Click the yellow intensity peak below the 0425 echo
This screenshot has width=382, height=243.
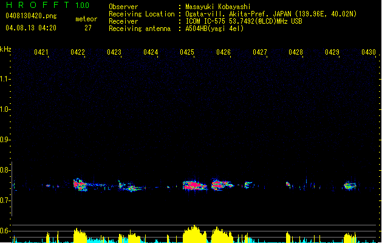194,234
